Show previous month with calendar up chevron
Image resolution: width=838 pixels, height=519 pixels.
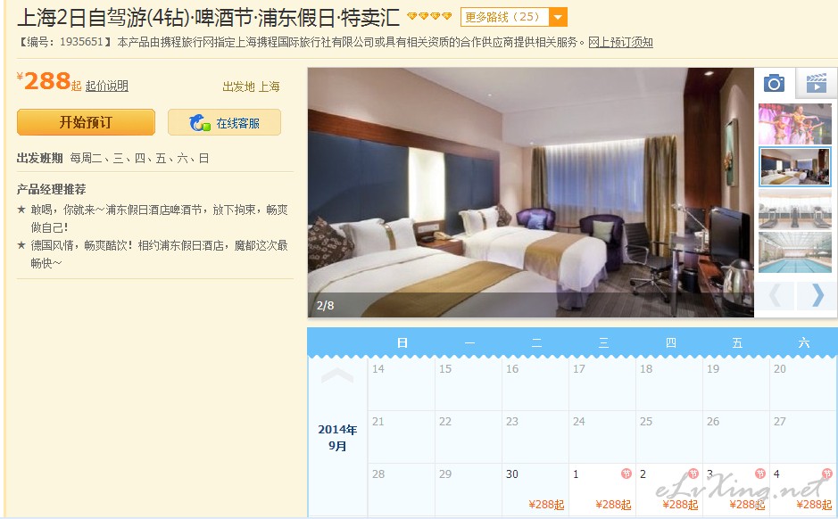coord(337,376)
